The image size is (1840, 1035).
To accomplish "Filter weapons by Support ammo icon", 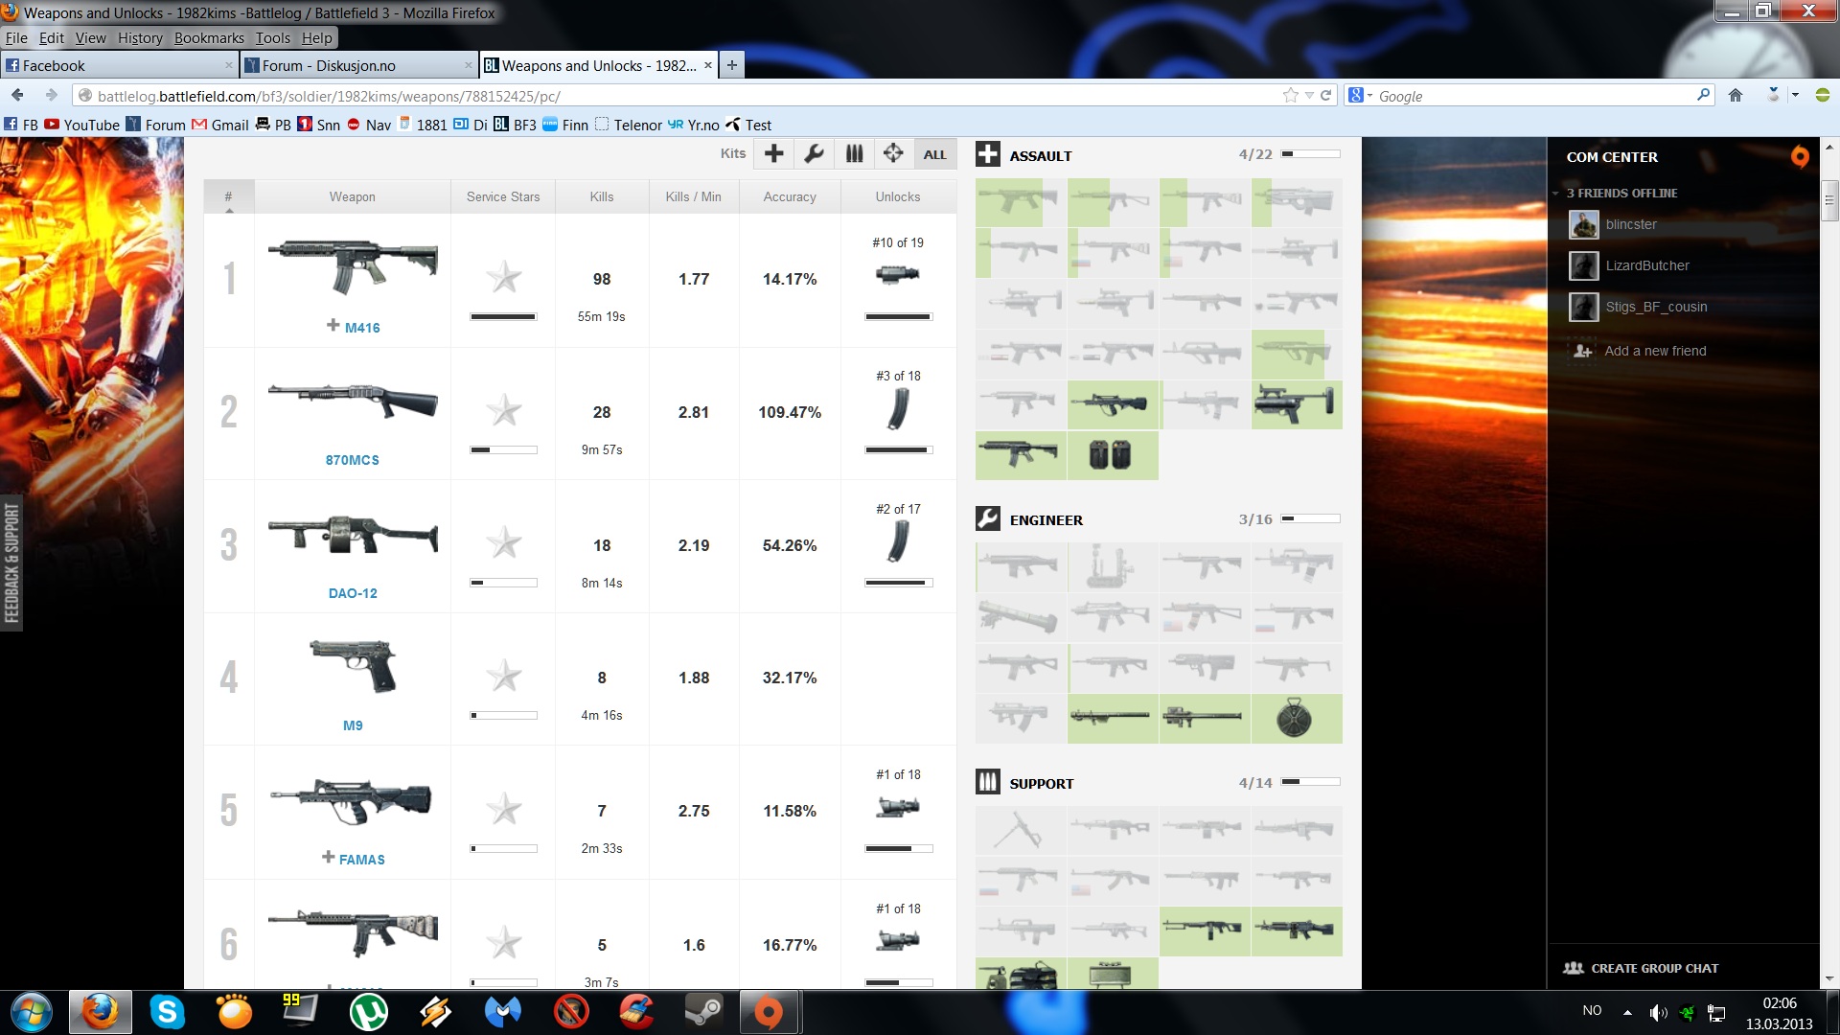I will [x=854, y=154].
